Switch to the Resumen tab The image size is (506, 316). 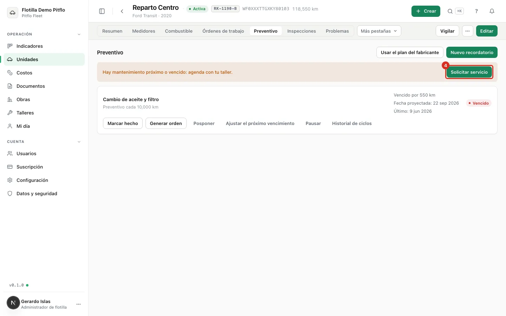[x=112, y=31]
